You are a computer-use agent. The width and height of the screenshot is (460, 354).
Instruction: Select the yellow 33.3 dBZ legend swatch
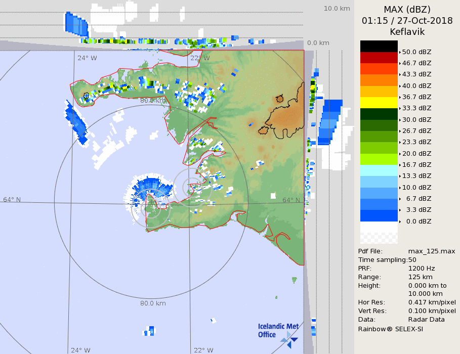click(x=379, y=103)
